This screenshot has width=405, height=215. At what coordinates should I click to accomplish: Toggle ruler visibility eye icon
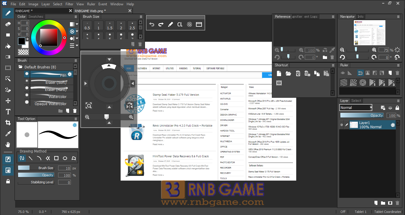tap(343, 73)
